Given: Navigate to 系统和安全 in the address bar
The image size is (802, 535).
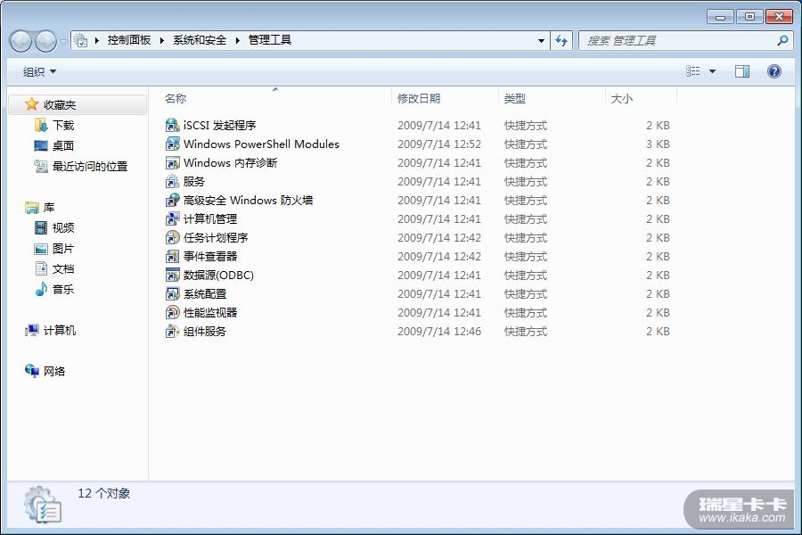Looking at the screenshot, I should coord(200,40).
